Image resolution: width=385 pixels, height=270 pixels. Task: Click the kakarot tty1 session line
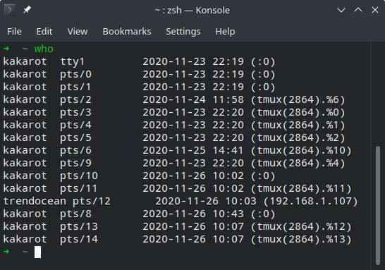coord(139,61)
